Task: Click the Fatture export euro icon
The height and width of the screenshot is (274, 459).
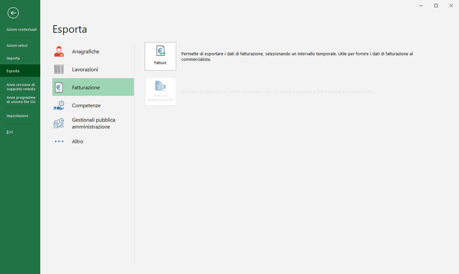Action: [x=160, y=51]
